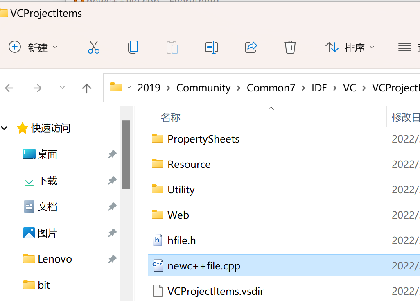This screenshot has height=301, width=420.
Task: Click the Web folder icon
Action: point(158,215)
